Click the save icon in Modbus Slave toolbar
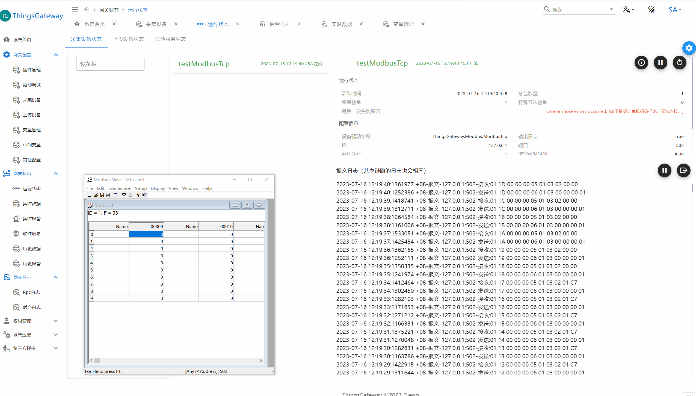696x396 pixels. click(x=102, y=195)
